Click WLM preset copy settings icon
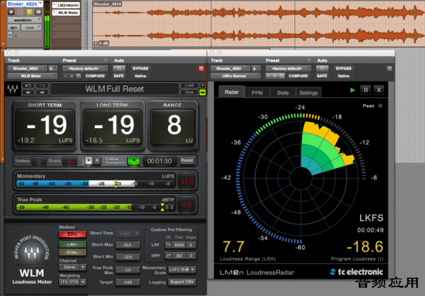The image size is (425, 296). [x=79, y=76]
